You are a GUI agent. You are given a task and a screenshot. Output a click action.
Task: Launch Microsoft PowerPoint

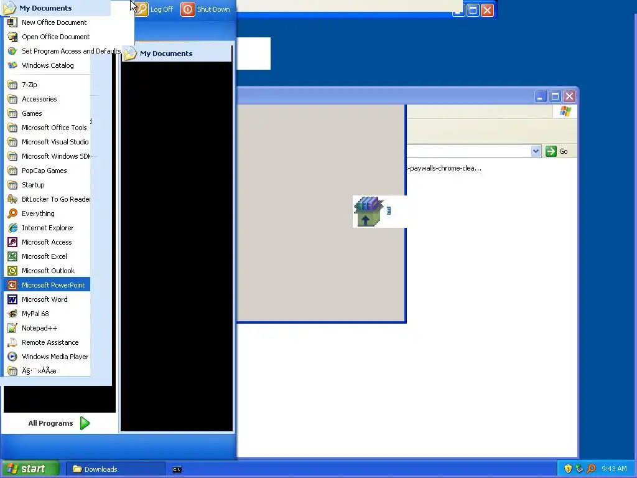point(47,285)
